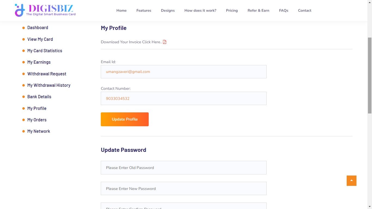Go to Withdrawal Request page
Screen dimensions: 372x209
47,74
